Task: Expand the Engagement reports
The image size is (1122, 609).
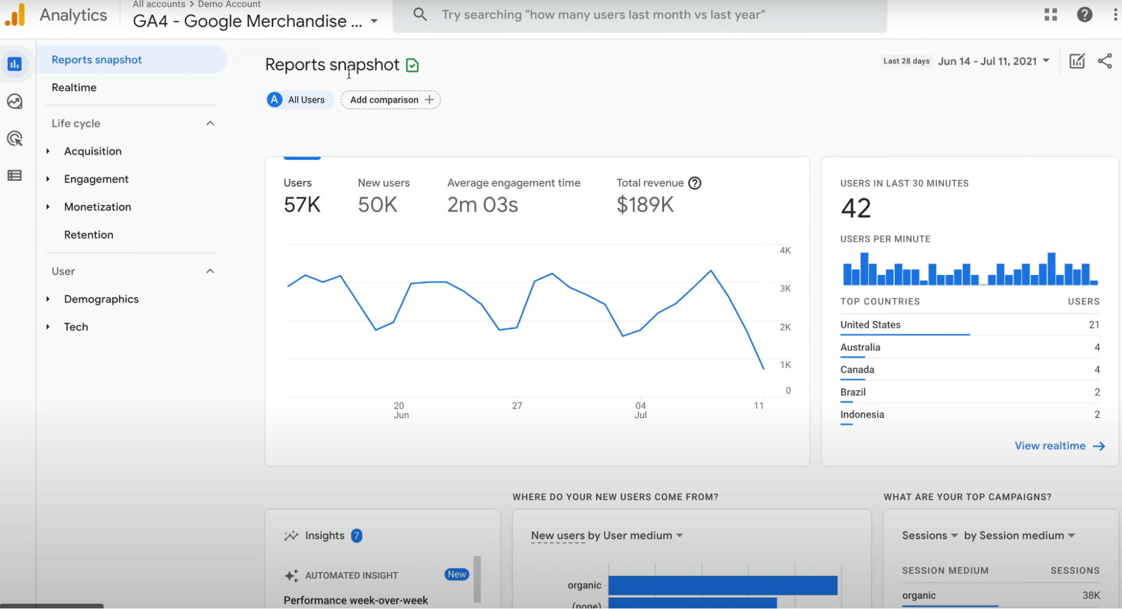Action: pyautogui.click(x=48, y=179)
